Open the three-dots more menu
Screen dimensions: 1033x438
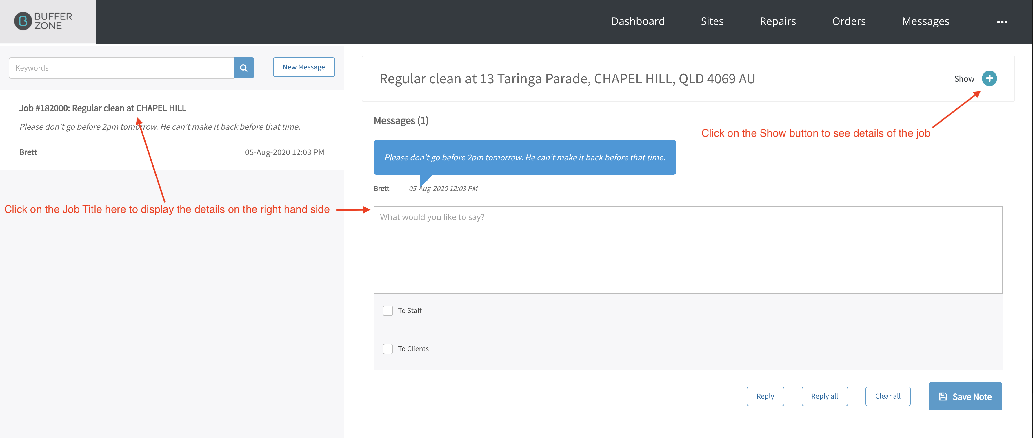click(x=1002, y=22)
